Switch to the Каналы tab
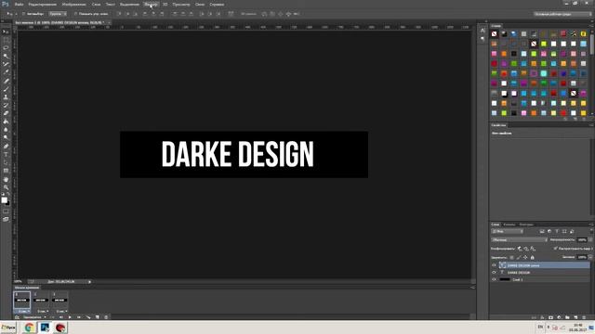Screen dimensions: 595x334 click(509, 225)
